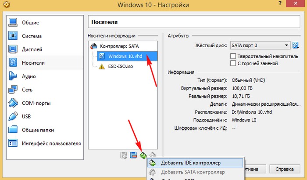Click the remove attachment icon with red bar

[x=133, y=155]
